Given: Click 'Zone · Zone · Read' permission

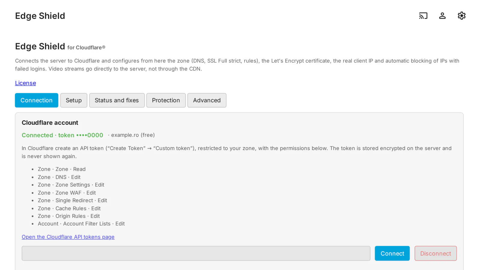Looking at the screenshot, I should coord(62,169).
